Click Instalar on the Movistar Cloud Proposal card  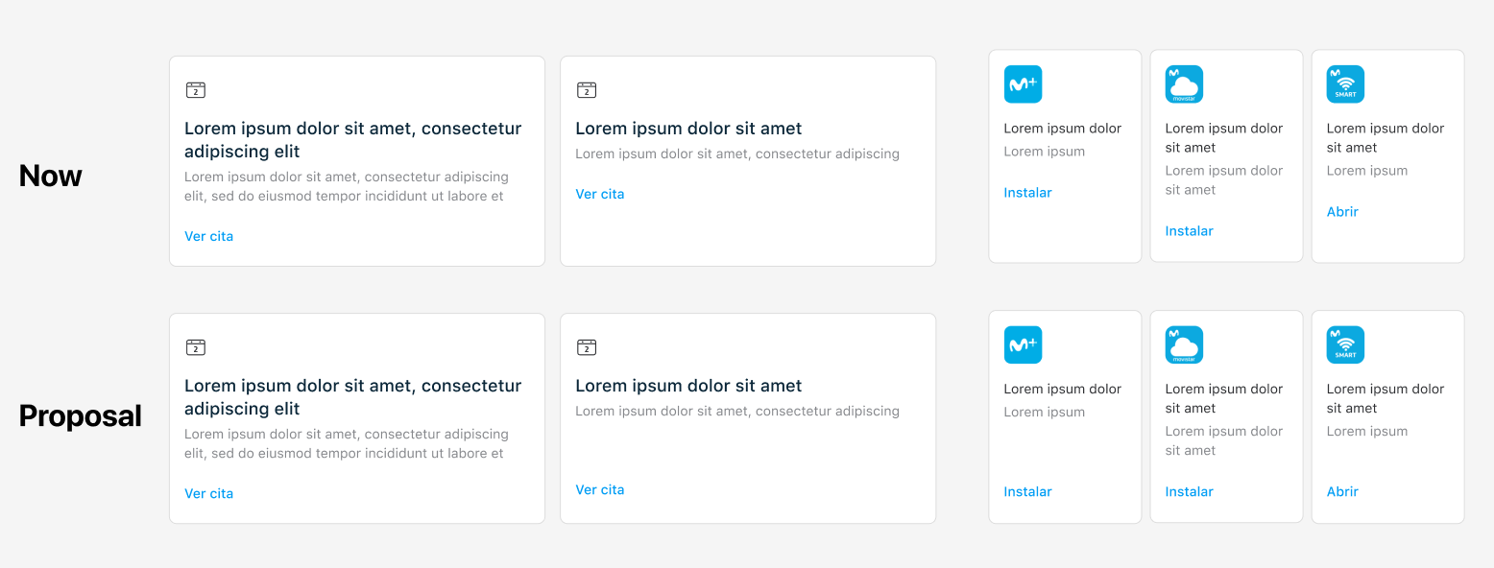pyautogui.click(x=1189, y=491)
